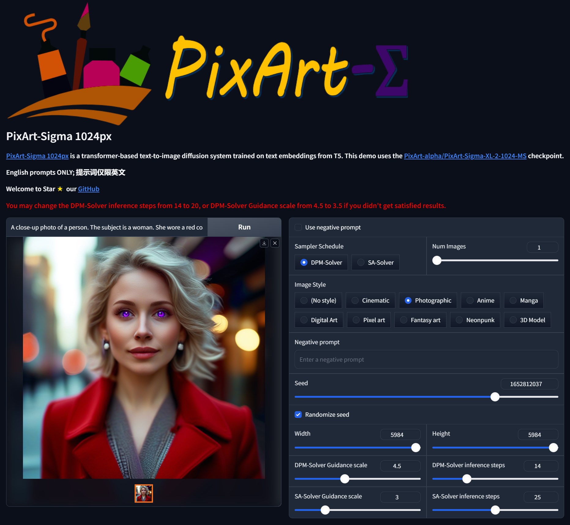Select the DPM-Solver sampler
The image size is (570, 525).
[x=321, y=262]
